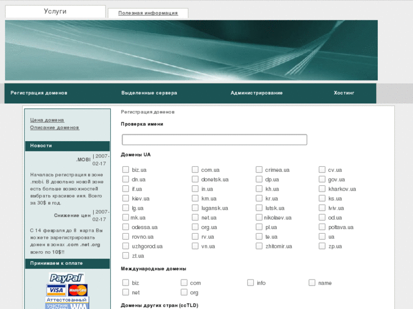Check the poltava.ua checkbox
This screenshot has height=309, width=413.
322,227
